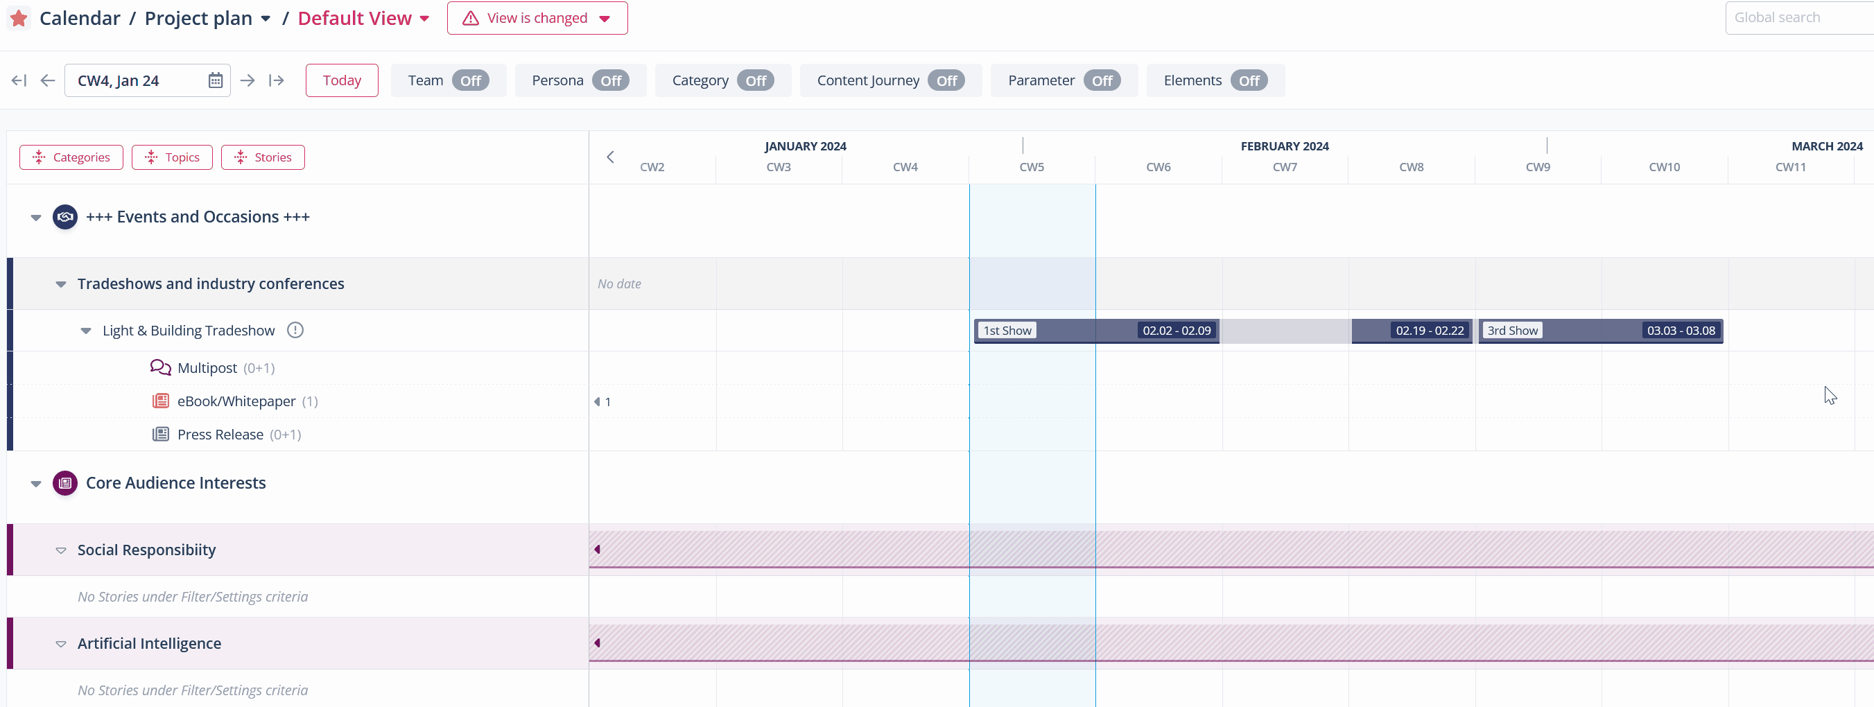The image size is (1874, 707).
Task: Collapse Tradeshows and industry conferences
Action: click(x=61, y=284)
